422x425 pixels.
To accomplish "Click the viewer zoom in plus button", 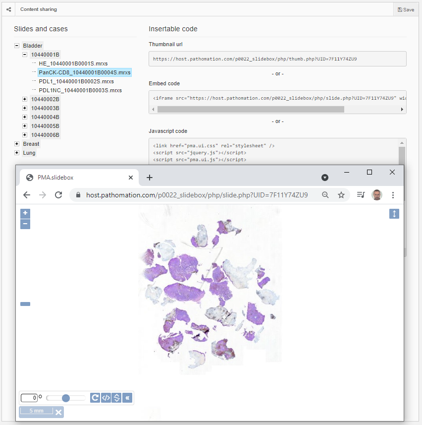I will coord(25,213).
